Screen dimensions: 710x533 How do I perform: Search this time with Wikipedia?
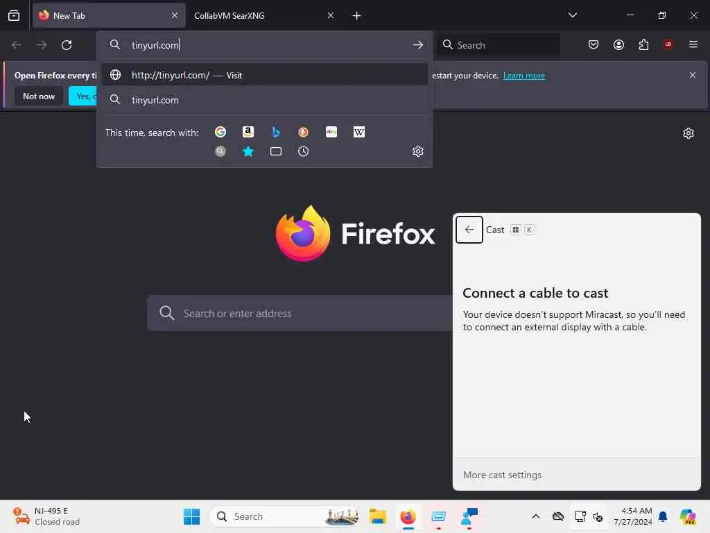[x=358, y=132]
